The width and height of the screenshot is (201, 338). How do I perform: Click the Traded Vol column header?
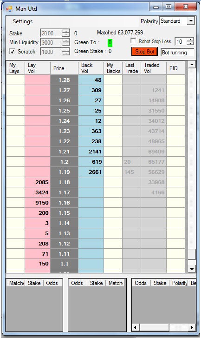coord(154,68)
